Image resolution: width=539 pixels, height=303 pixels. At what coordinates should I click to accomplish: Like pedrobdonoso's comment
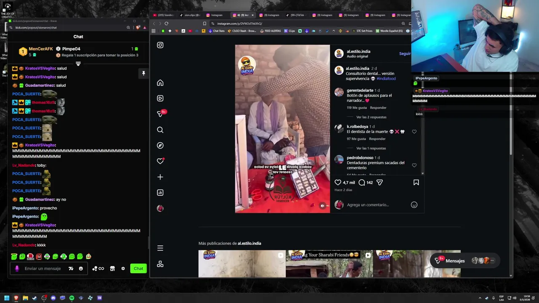[x=414, y=165]
